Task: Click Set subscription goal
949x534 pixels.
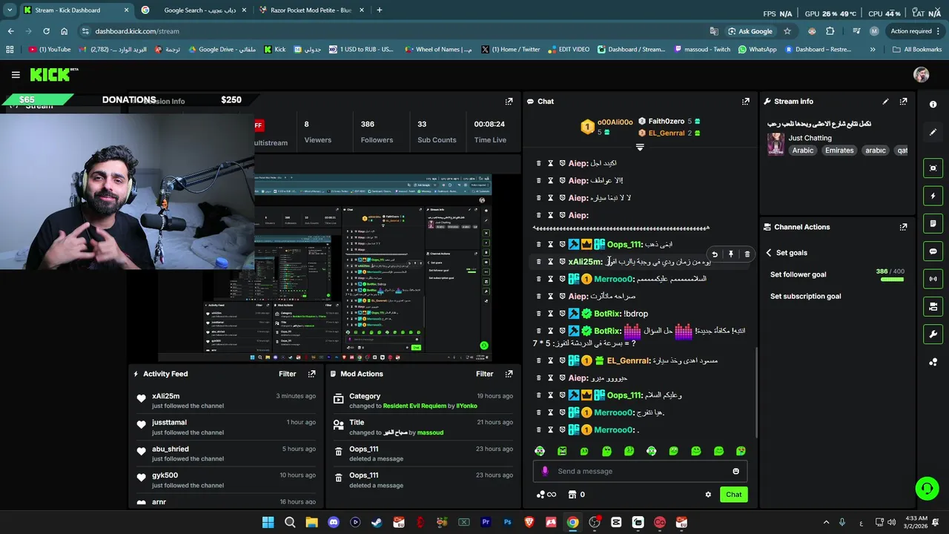Action: pos(805,297)
